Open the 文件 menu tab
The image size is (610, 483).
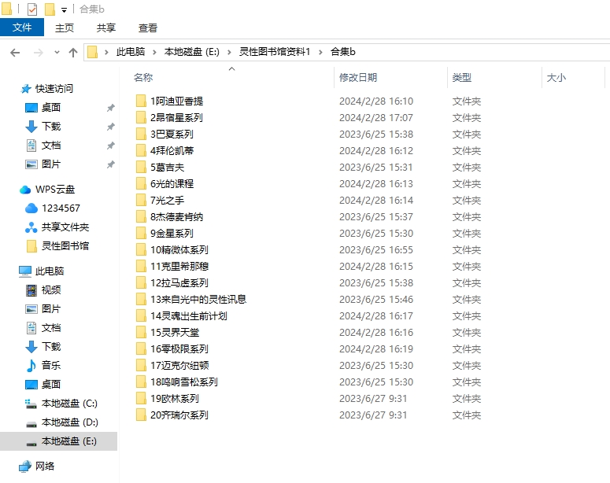pyautogui.click(x=22, y=28)
